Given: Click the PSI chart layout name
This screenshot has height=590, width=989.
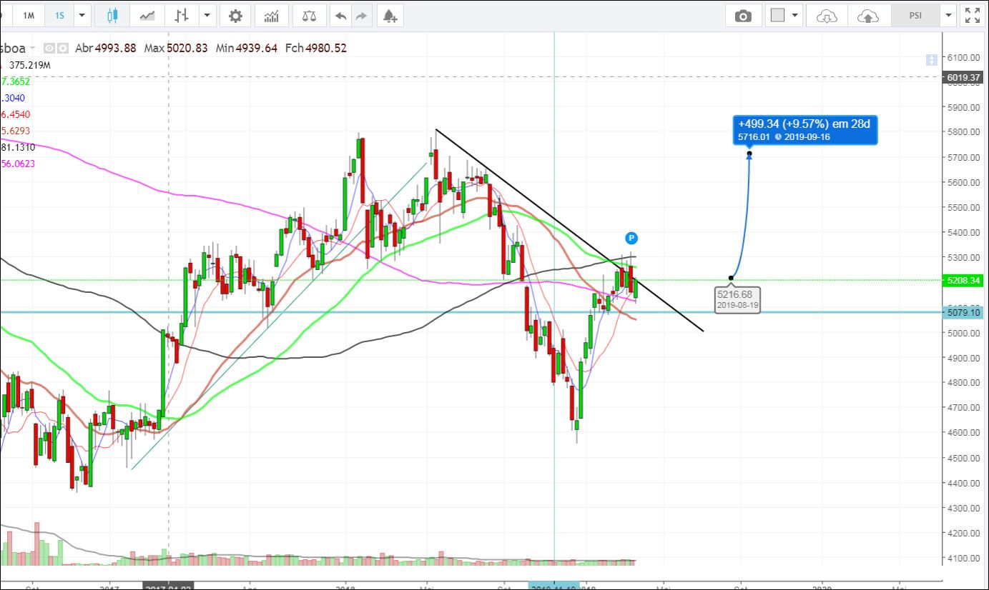Looking at the screenshot, I should point(916,15).
